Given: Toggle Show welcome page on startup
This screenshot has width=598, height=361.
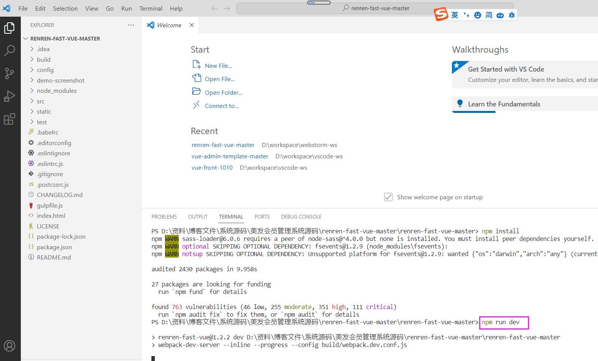Looking at the screenshot, I should pos(388,197).
